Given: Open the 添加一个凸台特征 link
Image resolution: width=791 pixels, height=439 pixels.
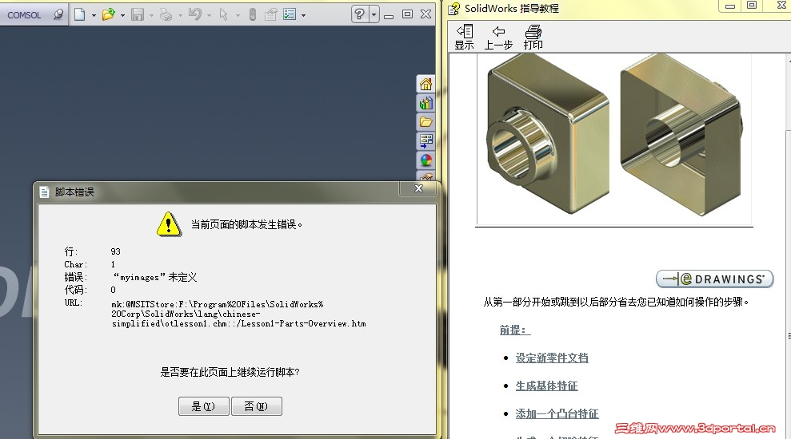Looking at the screenshot, I should tap(557, 413).
